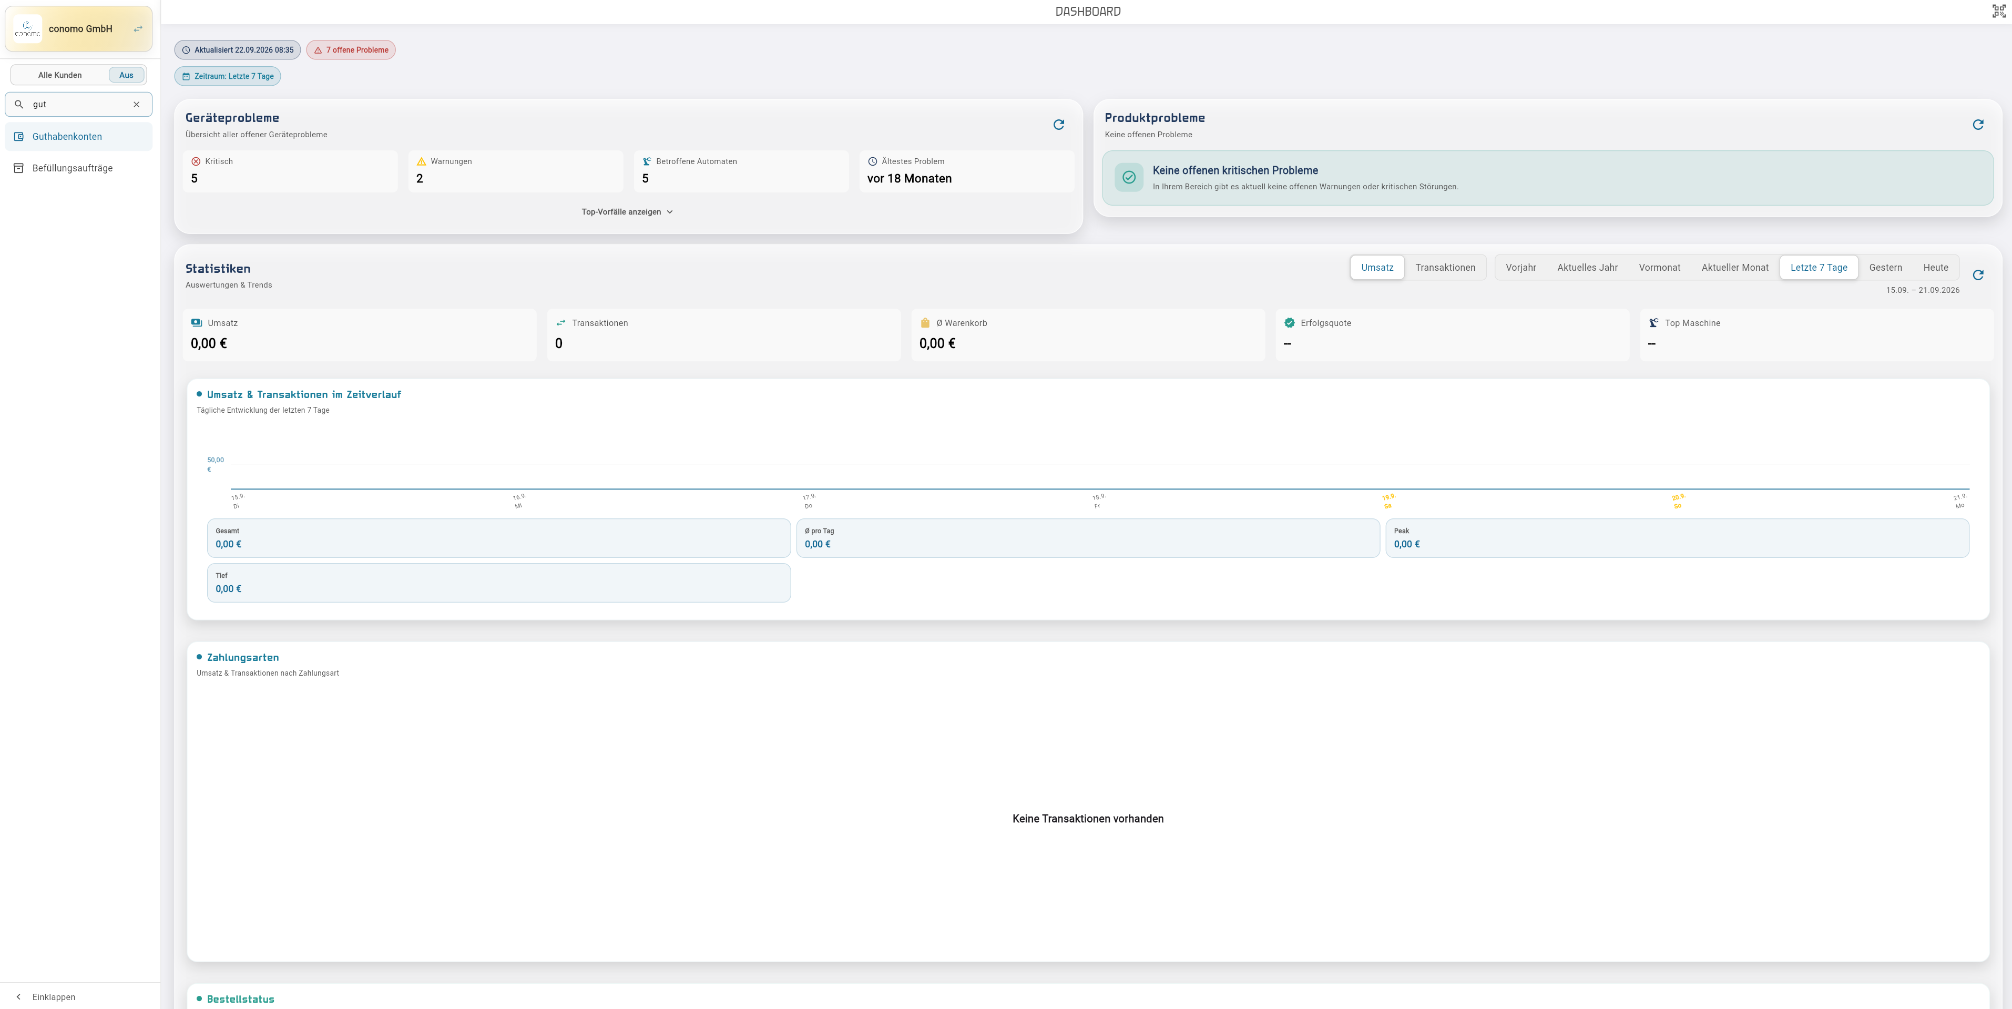Open Guthabenkonten in the sidebar
This screenshot has width=2012, height=1009.
pos(79,137)
